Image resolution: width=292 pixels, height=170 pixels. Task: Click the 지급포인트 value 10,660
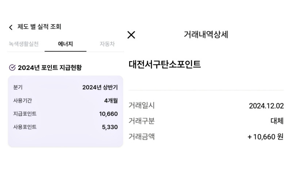tap(108, 114)
